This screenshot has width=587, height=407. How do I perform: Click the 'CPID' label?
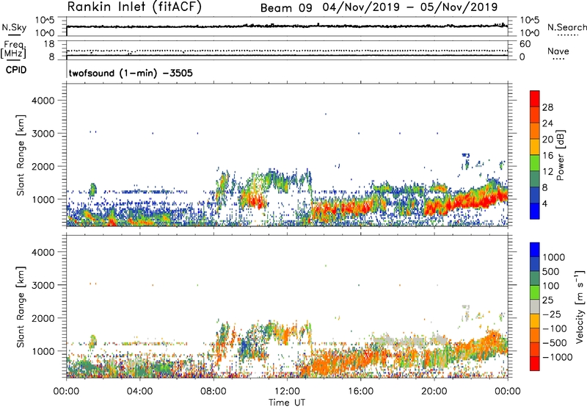pyautogui.click(x=16, y=70)
